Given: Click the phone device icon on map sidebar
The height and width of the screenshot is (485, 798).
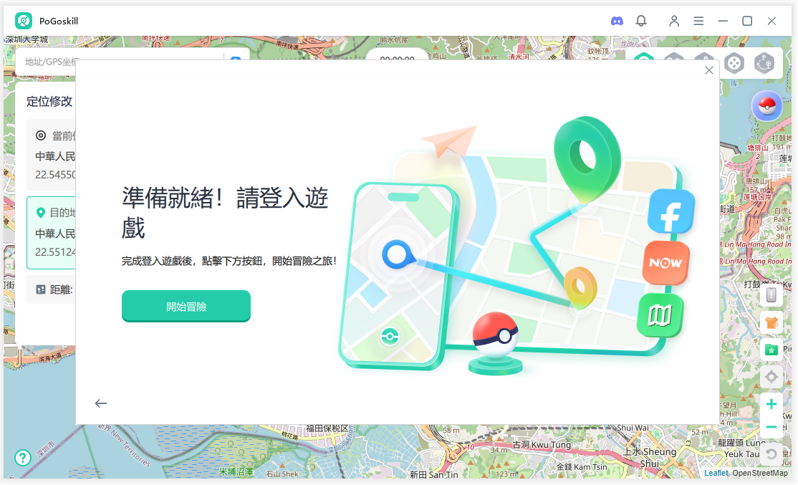Looking at the screenshot, I should [771, 294].
